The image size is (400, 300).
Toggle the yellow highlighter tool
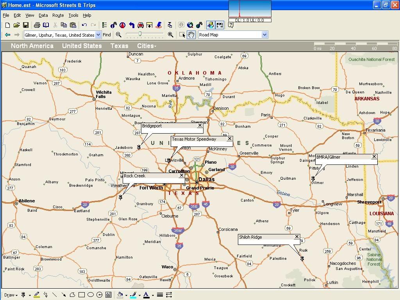(x=37, y=295)
